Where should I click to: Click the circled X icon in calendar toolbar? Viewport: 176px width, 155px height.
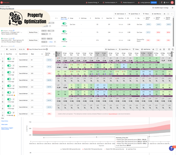click(169, 49)
